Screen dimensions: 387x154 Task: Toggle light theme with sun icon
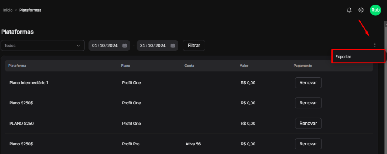tap(361, 10)
